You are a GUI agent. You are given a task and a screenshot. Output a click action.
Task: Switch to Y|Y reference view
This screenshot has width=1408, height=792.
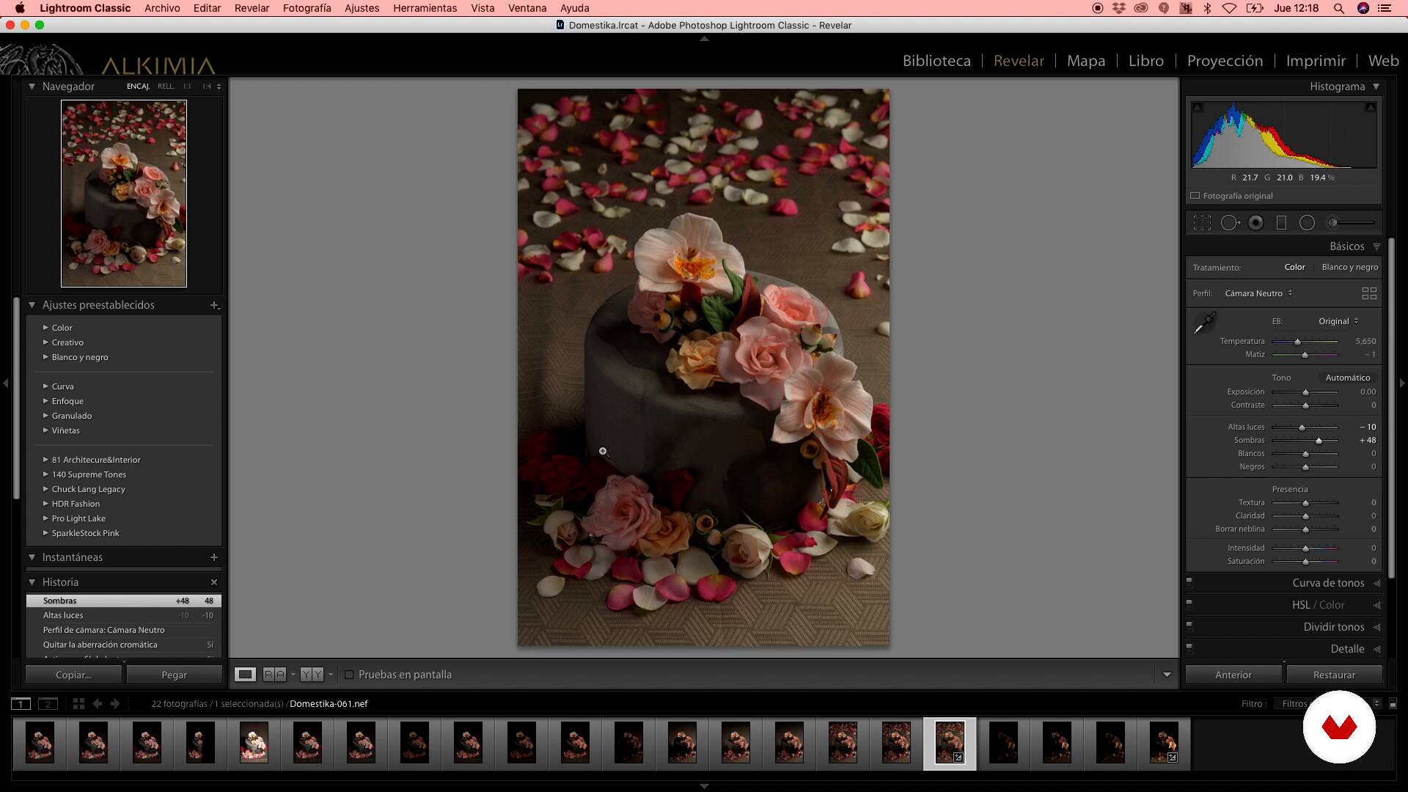point(312,675)
